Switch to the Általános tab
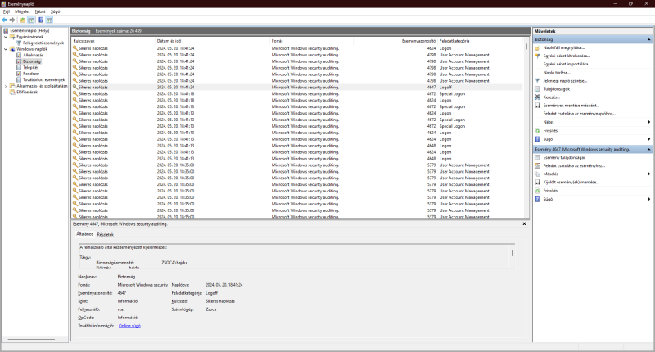The image size is (655, 352). 85,234
